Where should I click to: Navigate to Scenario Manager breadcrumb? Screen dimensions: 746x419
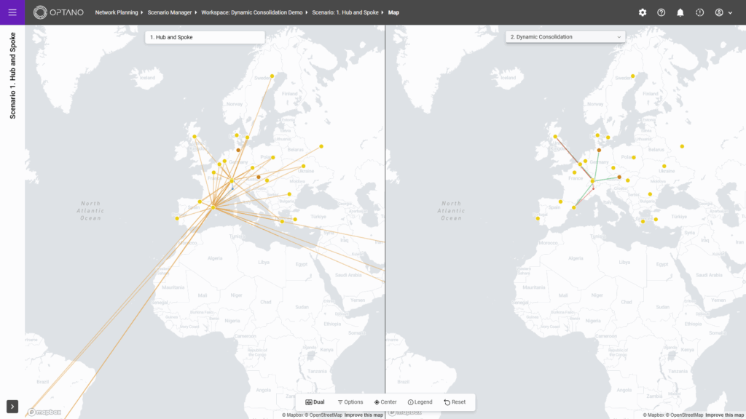click(170, 12)
